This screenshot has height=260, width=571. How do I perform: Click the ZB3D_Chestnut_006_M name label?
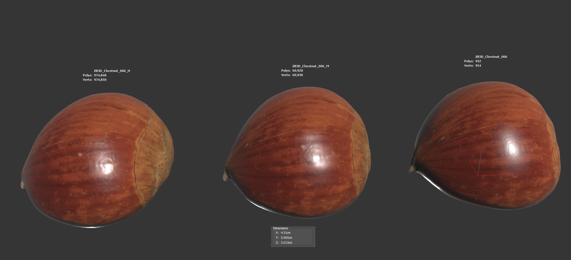(x=311, y=66)
